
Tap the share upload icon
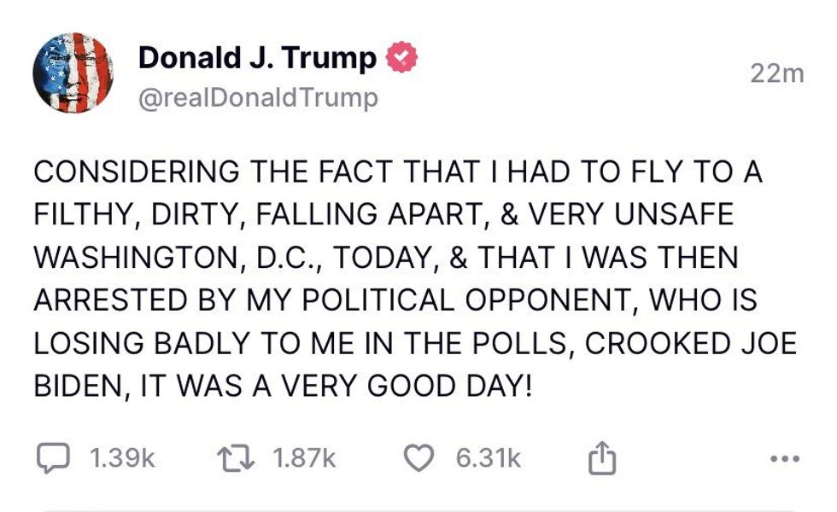[602, 458]
